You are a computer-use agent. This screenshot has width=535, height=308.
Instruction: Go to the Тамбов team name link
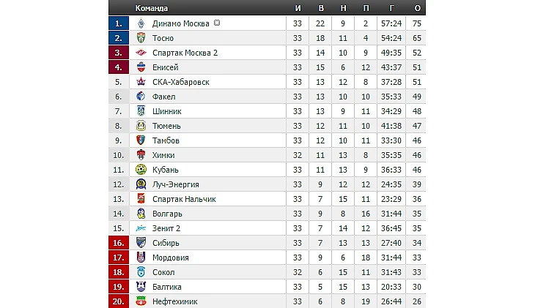click(166, 140)
